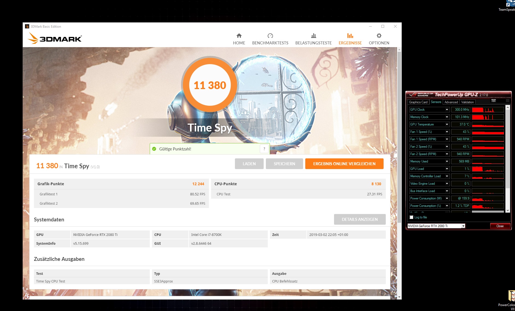Click the GPU name NVIDIA GeForce RTX 2080 Ti in Systemdaten

95,235
